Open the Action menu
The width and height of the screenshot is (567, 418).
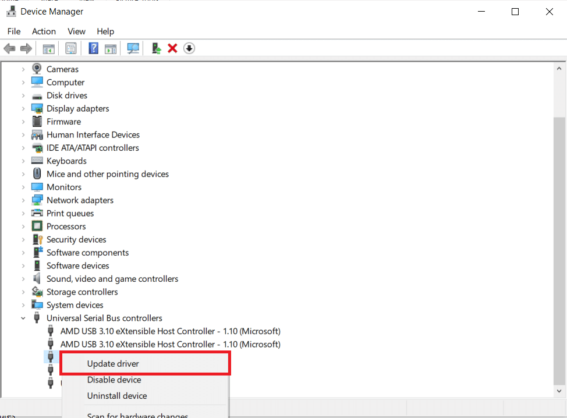click(44, 31)
